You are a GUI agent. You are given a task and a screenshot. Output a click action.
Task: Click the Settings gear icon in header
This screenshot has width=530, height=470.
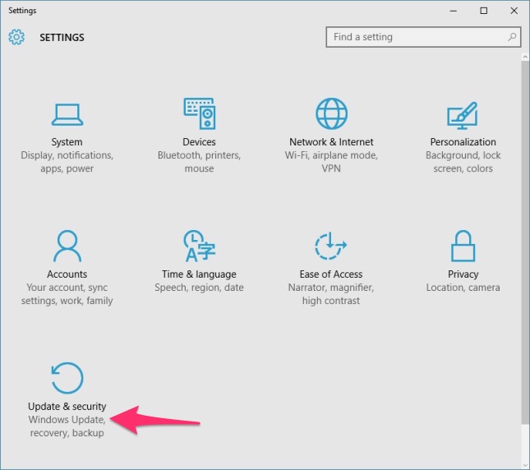pyautogui.click(x=16, y=37)
